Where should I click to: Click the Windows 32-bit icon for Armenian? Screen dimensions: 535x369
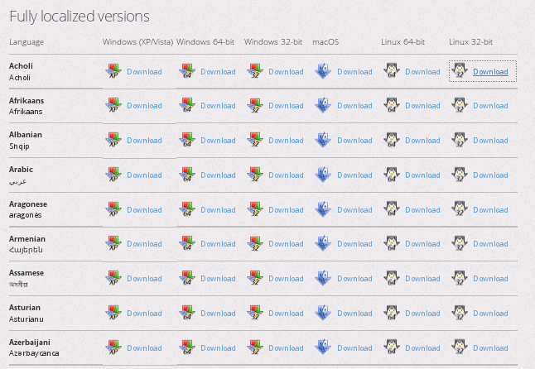coord(254,244)
